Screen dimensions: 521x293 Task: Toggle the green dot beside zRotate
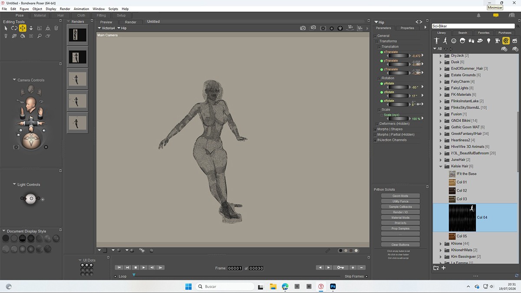coord(382,92)
